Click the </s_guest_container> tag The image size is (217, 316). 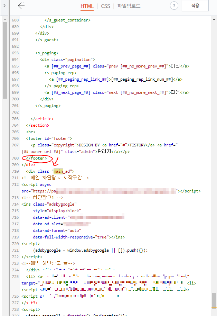(x=67, y=20)
